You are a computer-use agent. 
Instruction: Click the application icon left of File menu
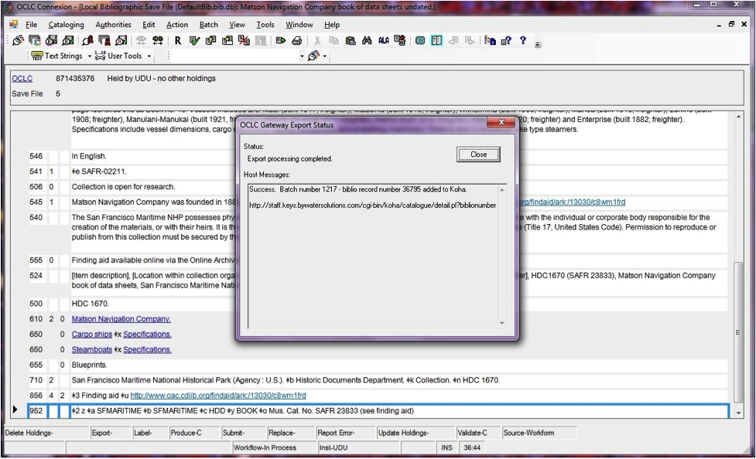(x=13, y=25)
